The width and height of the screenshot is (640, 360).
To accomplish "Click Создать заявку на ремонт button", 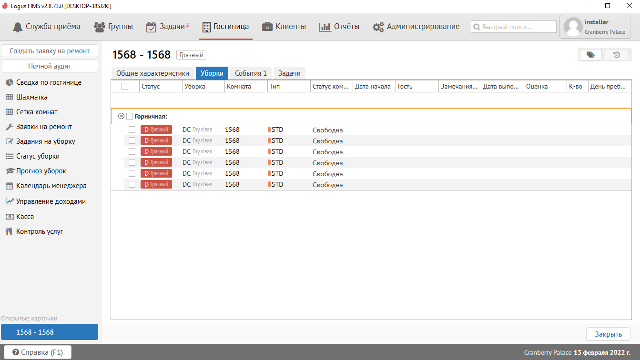I will (x=50, y=51).
